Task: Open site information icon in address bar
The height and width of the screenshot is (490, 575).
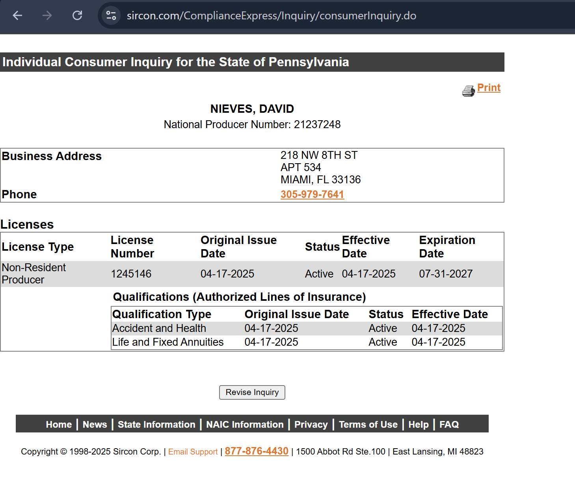Action: (x=111, y=15)
